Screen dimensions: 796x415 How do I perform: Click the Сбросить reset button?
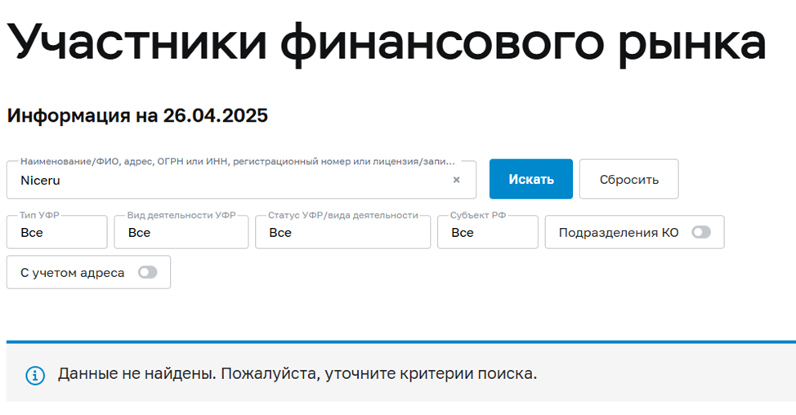629,179
